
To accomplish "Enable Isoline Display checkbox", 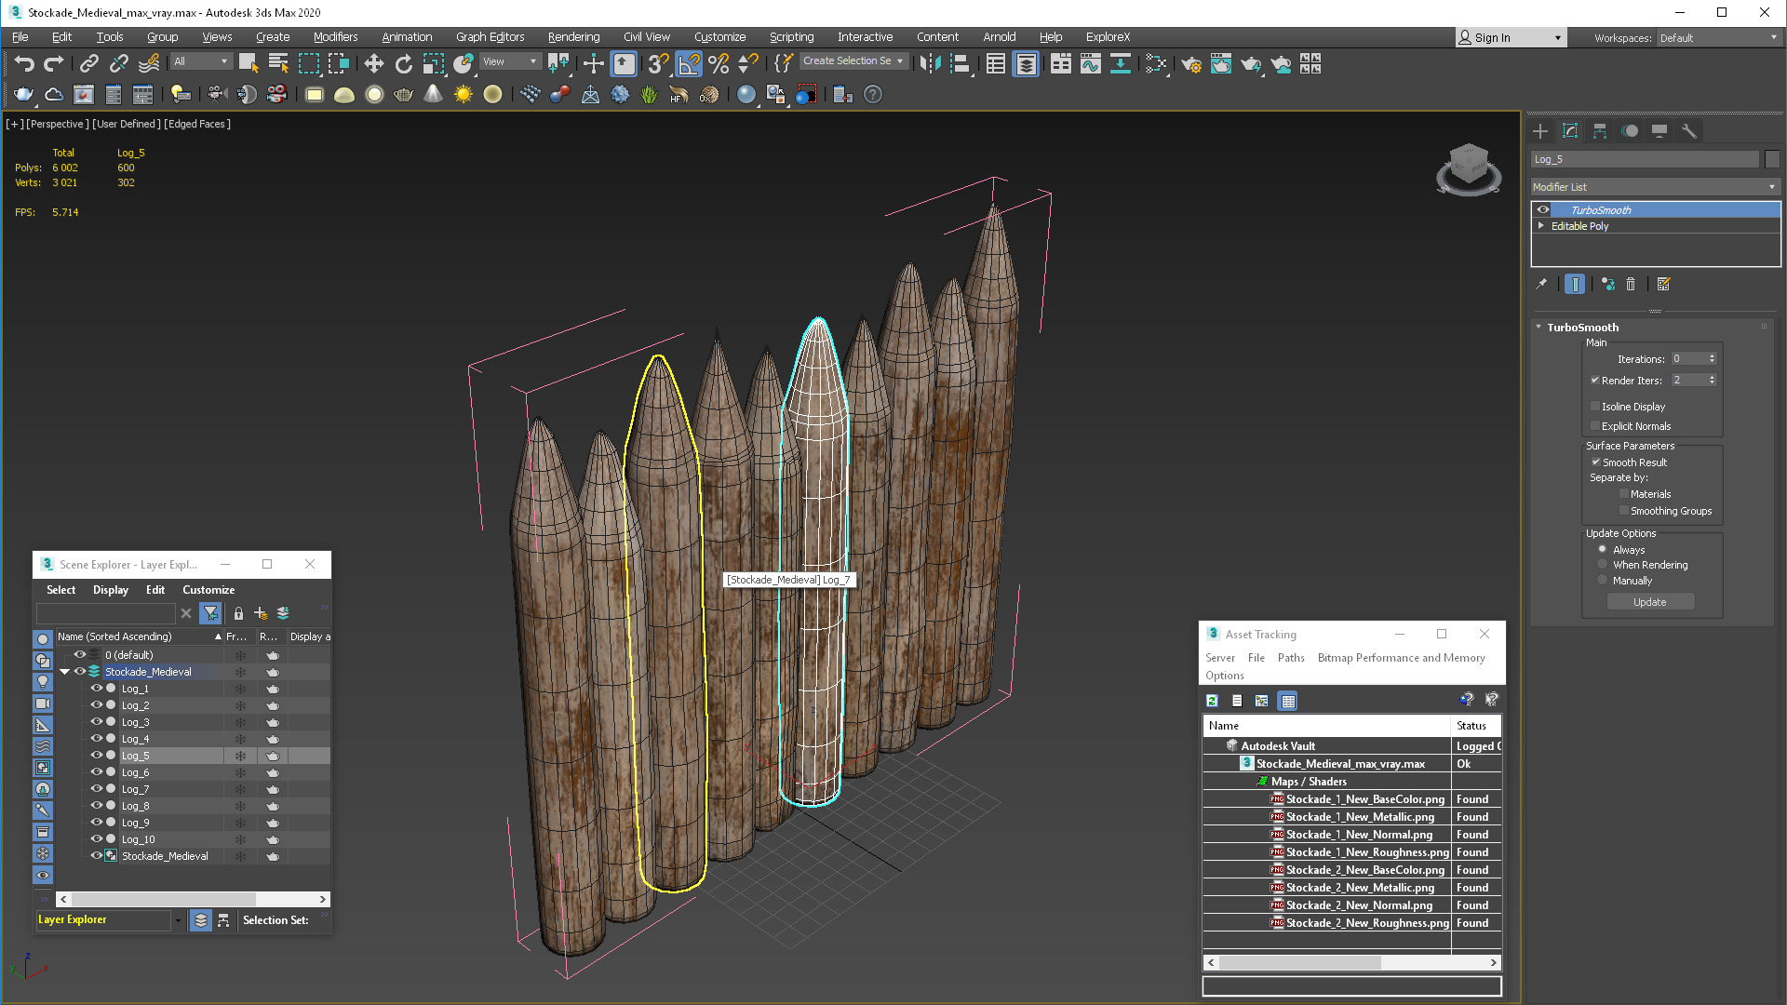I will click(1595, 407).
